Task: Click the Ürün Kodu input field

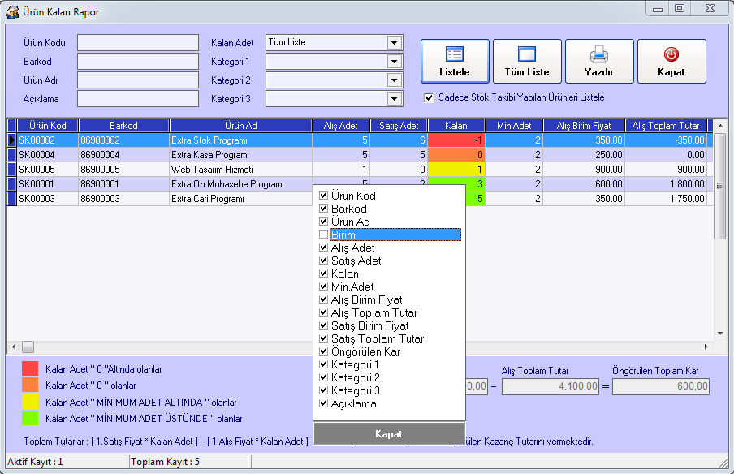Action: [x=138, y=42]
